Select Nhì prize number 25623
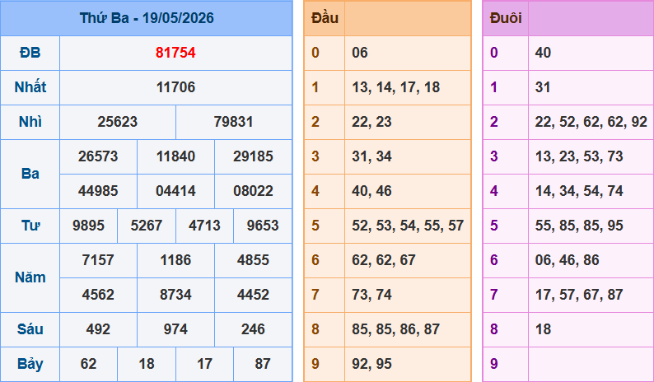This screenshot has height=382, width=654. [x=118, y=122]
